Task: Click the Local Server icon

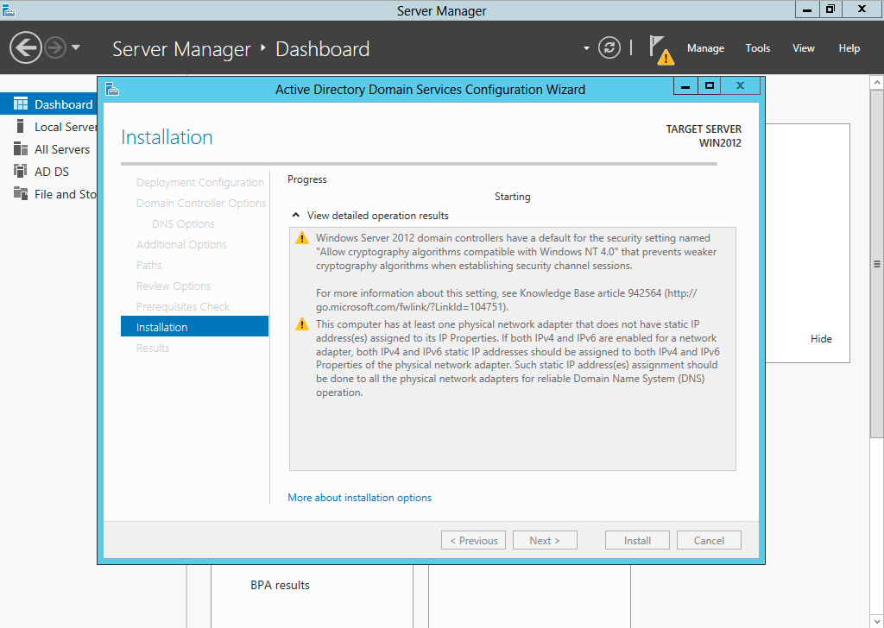Action: [21, 126]
